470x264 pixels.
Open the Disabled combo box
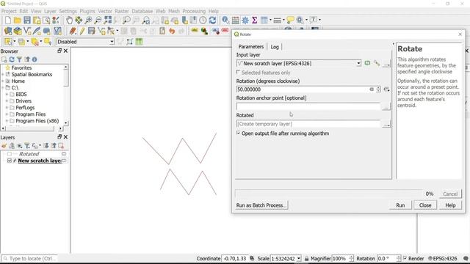[x=85, y=42]
